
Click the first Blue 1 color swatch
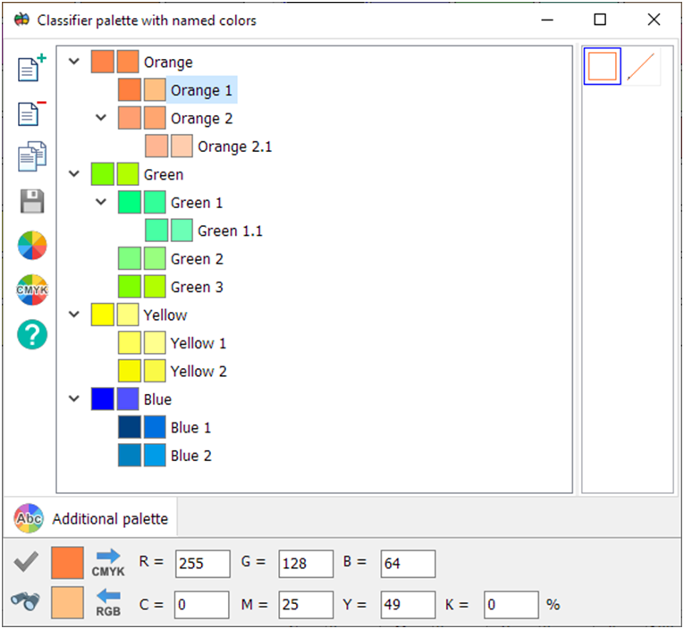point(130,428)
